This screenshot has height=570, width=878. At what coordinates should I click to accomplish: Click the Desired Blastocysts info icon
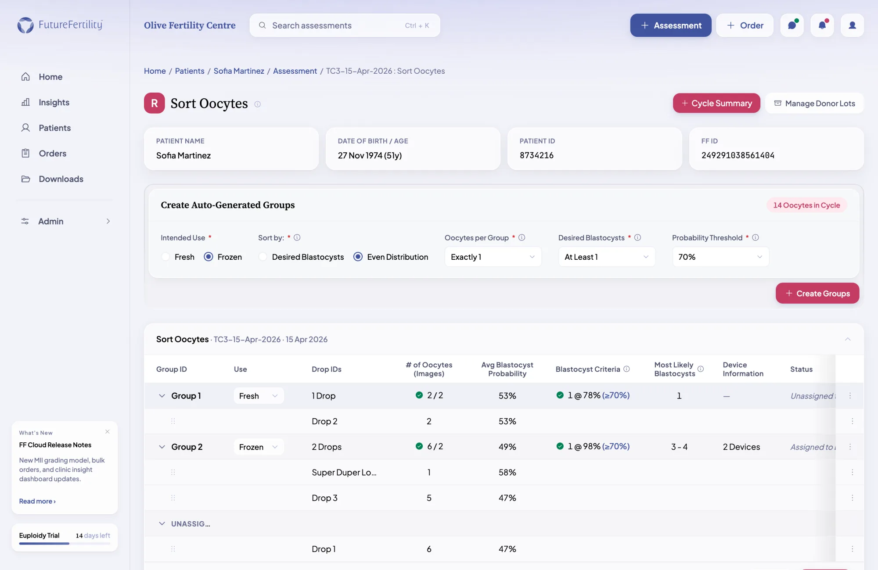pos(637,237)
